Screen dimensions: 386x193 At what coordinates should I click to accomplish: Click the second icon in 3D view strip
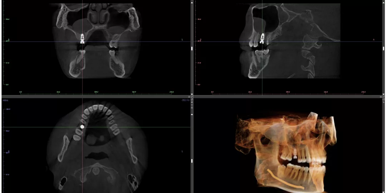point(383,99)
